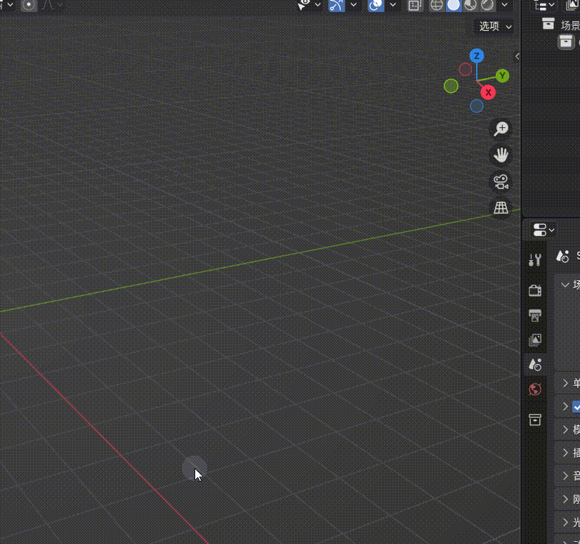This screenshot has height=544, width=580.
Task: Toggle viewport overlays button
Action: (x=376, y=6)
